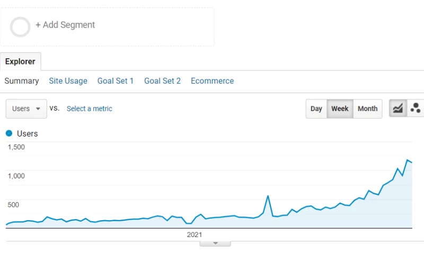This screenshot has width=424, height=254.
Task: Click the blue Users legend dot
Action: point(9,133)
